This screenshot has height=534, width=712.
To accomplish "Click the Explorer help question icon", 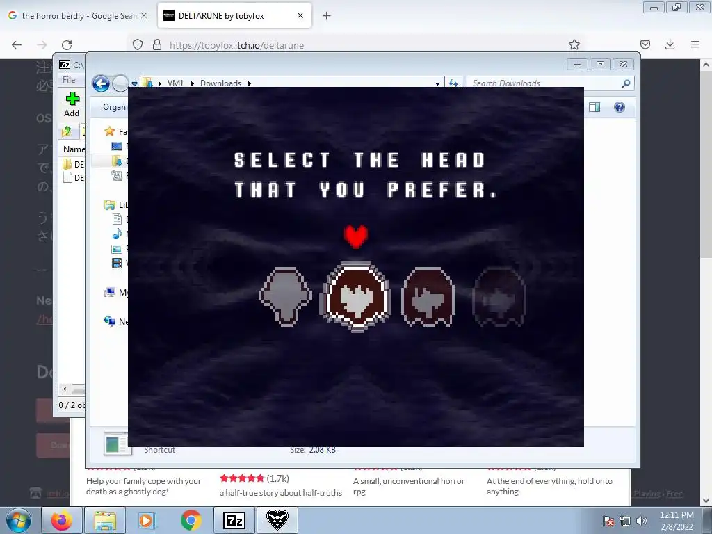I will point(620,107).
